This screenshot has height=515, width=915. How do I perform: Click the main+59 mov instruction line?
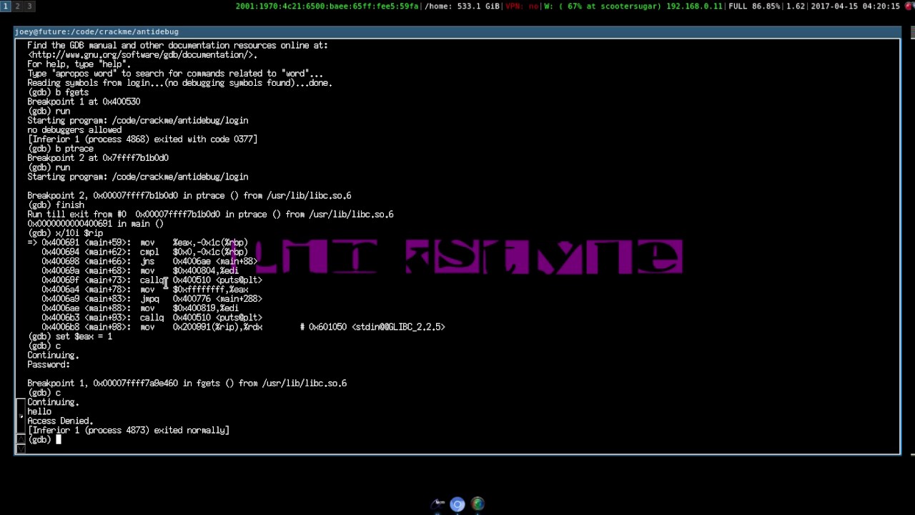(x=137, y=242)
